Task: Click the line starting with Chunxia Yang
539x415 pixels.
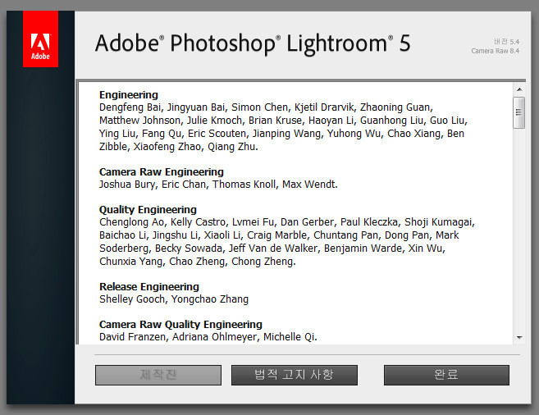Action: click(x=198, y=262)
